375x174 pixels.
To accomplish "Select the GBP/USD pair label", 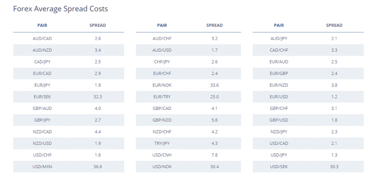I will coord(279,120).
